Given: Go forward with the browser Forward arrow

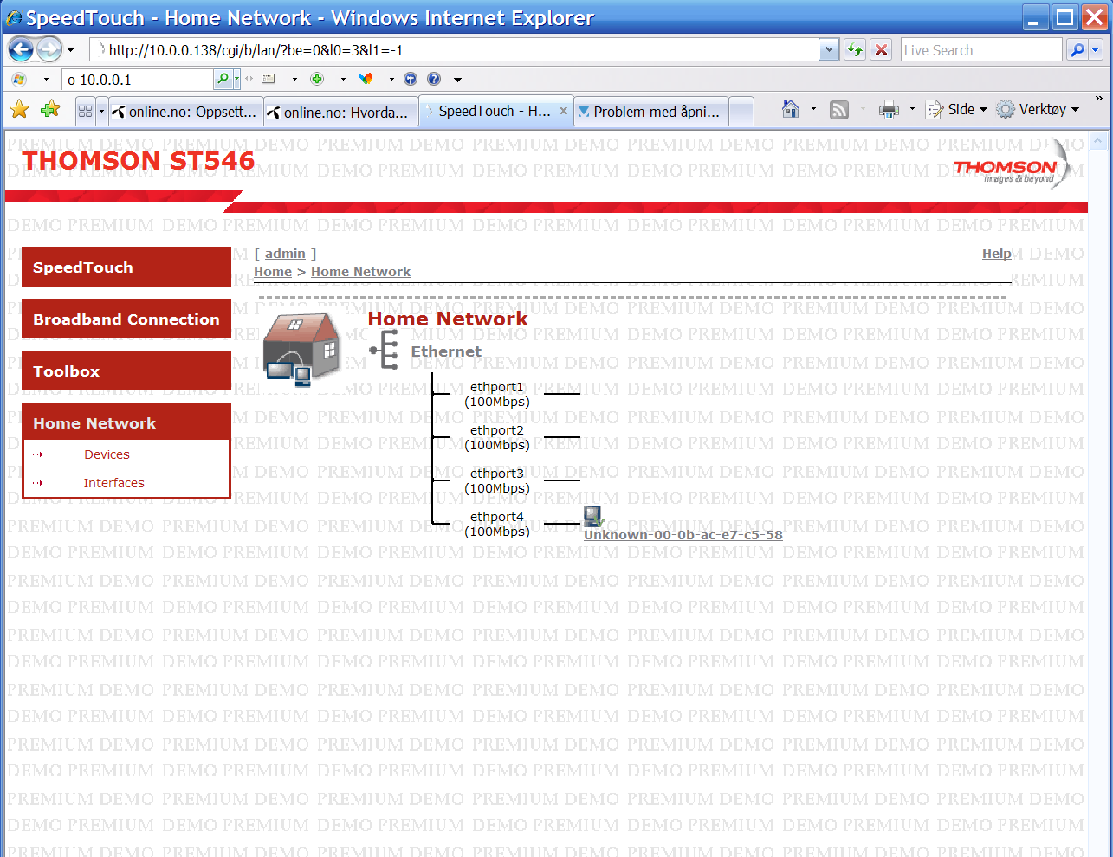Looking at the screenshot, I should pos(49,49).
